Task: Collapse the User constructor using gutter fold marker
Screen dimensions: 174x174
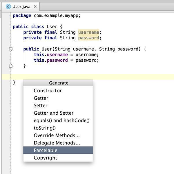Action: (11, 49)
